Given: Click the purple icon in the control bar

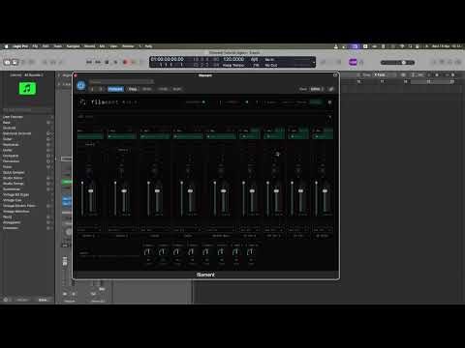Looking at the screenshot, I should pyautogui.click(x=353, y=62).
